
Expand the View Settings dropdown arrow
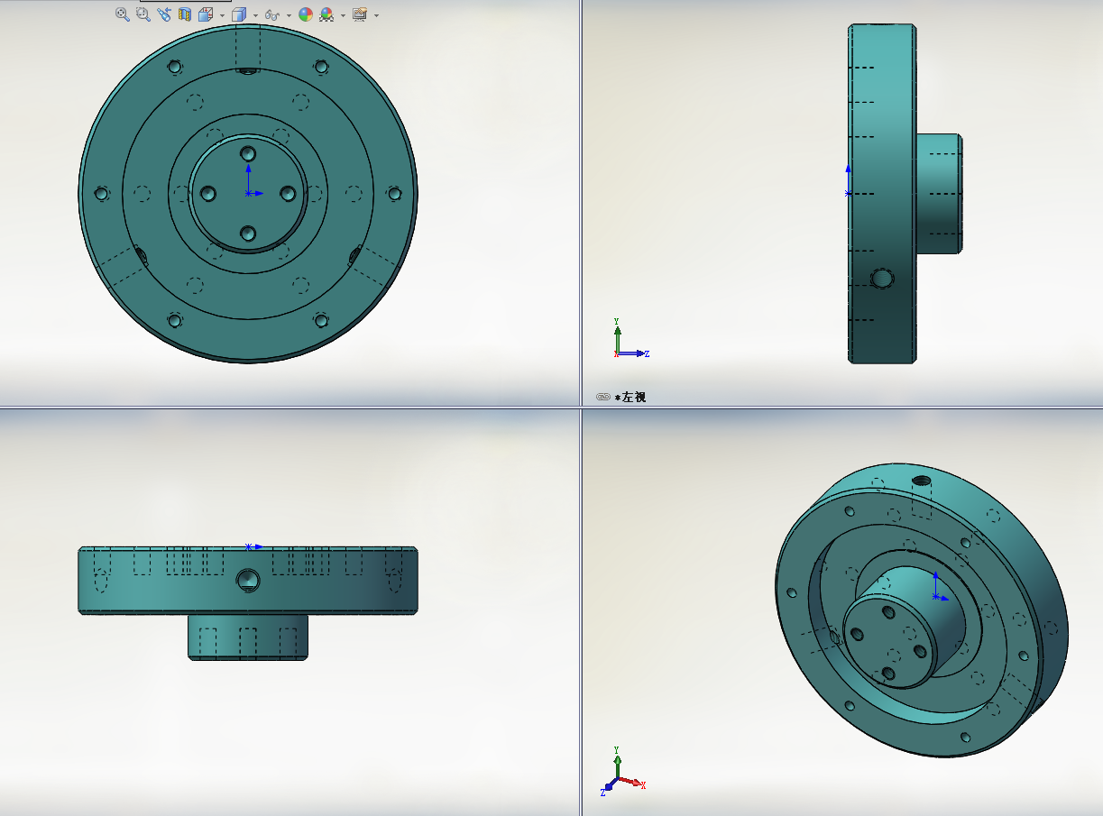click(376, 15)
